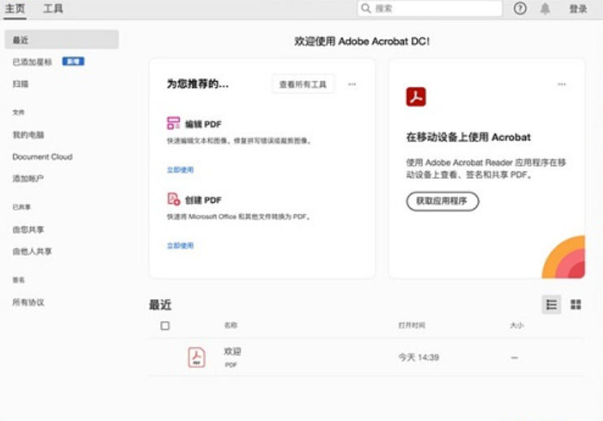This screenshot has width=603, height=421.
Task: Switch to list view of recent files
Action: tap(552, 305)
